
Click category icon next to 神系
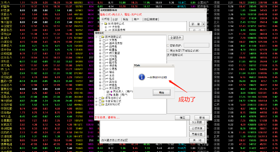(x=107, y=72)
